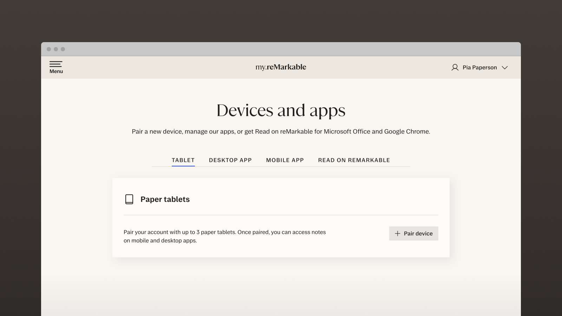Open the hamburger Menu icon
Image resolution: width=562 pixels, height=316 pixels.
click(56, 64)
